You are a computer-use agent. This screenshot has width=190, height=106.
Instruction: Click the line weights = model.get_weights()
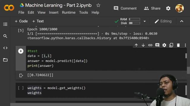[x=56, y=88]
